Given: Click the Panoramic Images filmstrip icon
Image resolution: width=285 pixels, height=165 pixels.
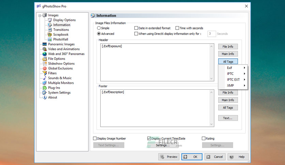Looking at the screenshot, I should click(x=45, y=44).
